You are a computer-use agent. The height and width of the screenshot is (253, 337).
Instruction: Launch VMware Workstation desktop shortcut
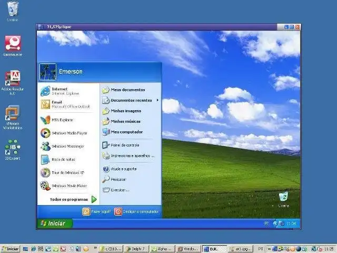pyautogui.click(x=13, y=117)
